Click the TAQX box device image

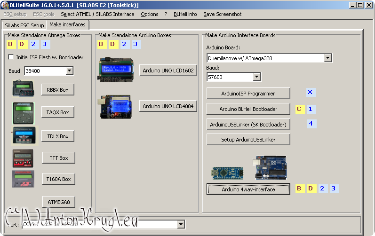click(x=24, y=113)
